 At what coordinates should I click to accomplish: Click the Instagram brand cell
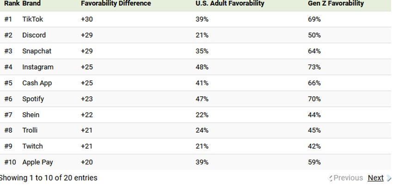tap(38, 67)
